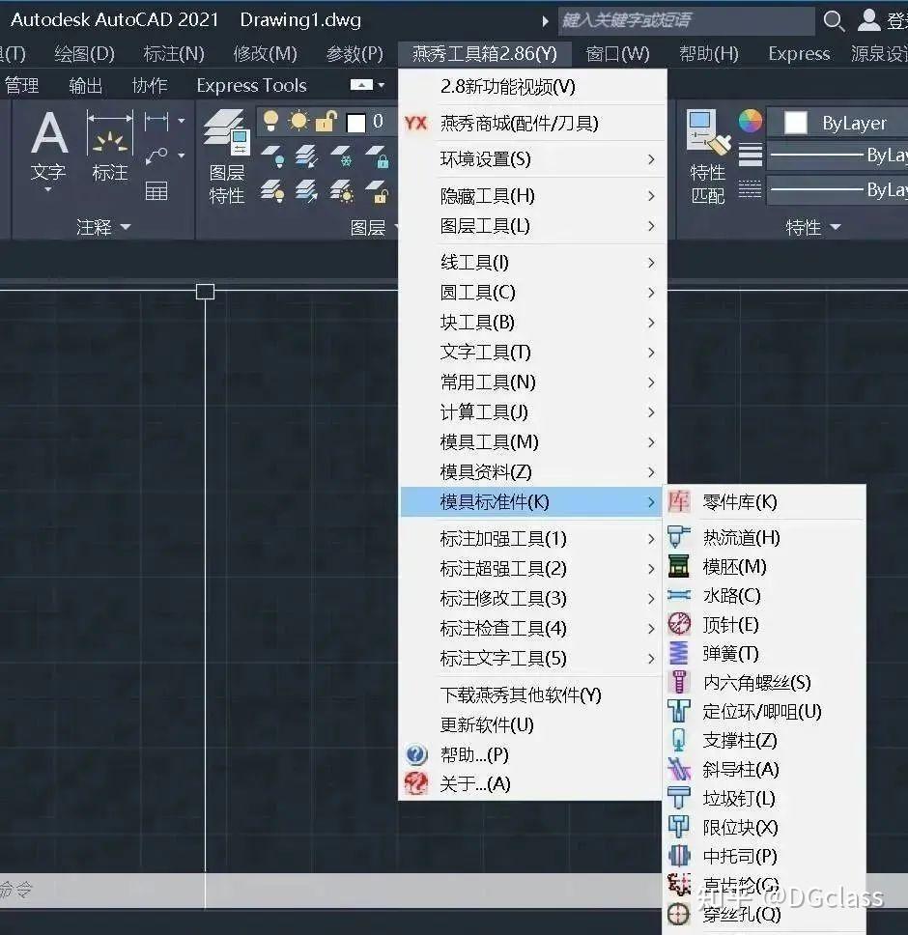This screenshot has width=908, height=935.
Task: Click the 特性匹配 match properties icon
Action: (x=708, y=156)
